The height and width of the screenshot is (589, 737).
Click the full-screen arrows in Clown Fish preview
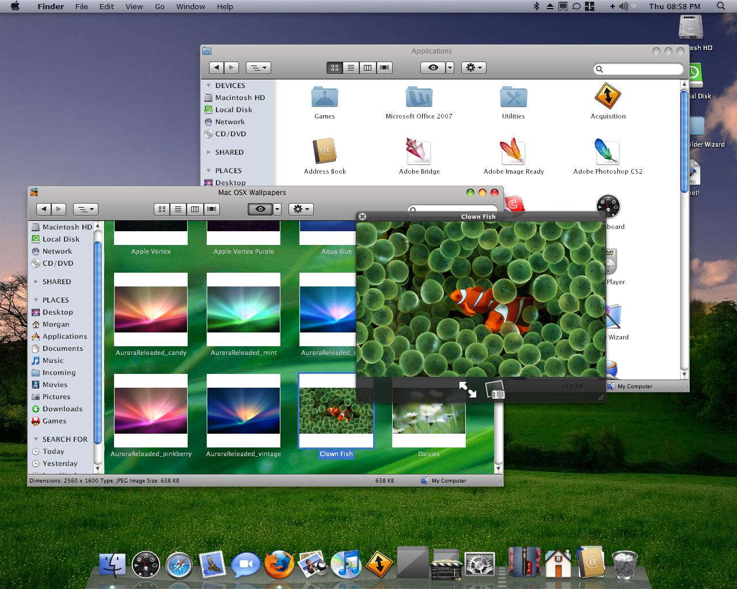468,390
